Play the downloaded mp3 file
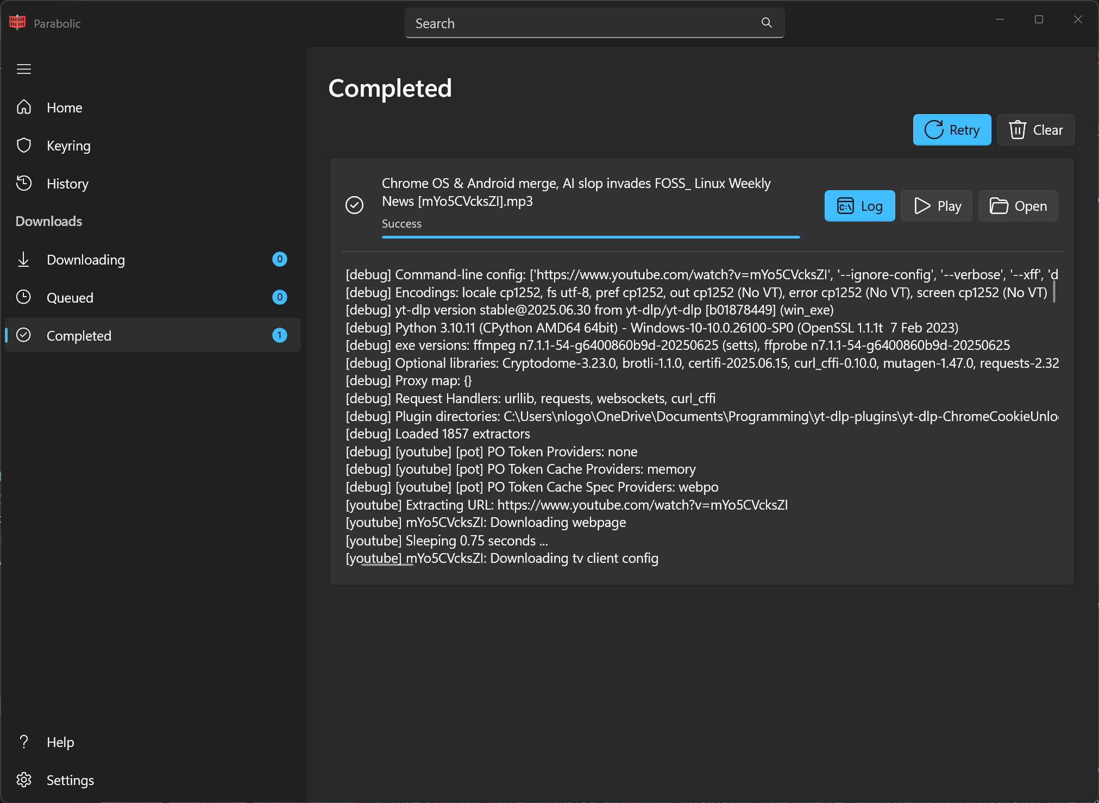Image resolution: width=1099 pixels, height=803 pixels. point(937,206)
